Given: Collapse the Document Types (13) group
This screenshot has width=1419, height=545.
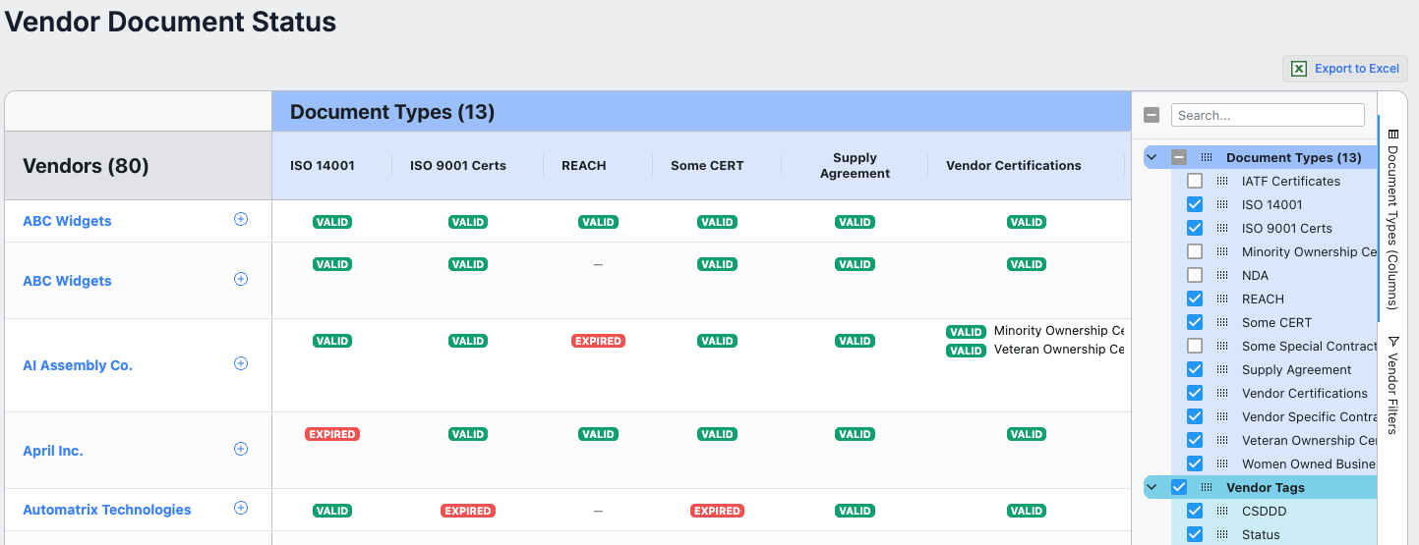Looking at the screenshot, I should [x=1152, y=157].
